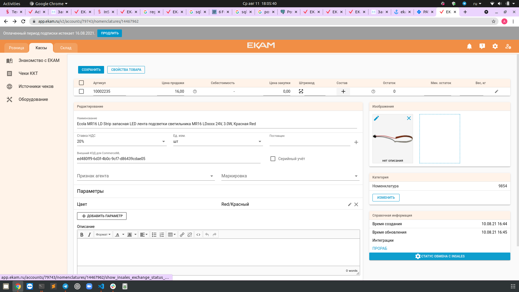Open the Маркировка dropdown
This screenshot has width=519, height=292.
click(x=290, y=176)
